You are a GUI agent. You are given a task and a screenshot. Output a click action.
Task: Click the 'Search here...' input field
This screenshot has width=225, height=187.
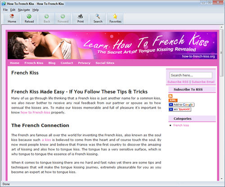pos(191,75)
